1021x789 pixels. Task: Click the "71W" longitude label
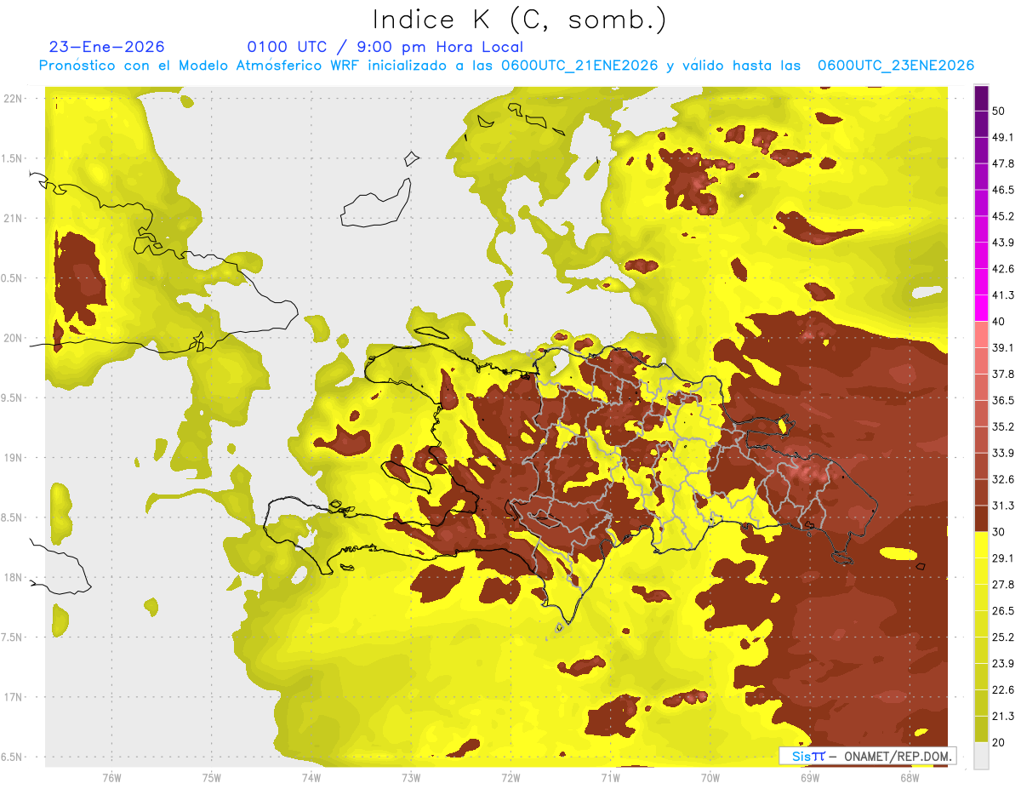click(610, 777)
